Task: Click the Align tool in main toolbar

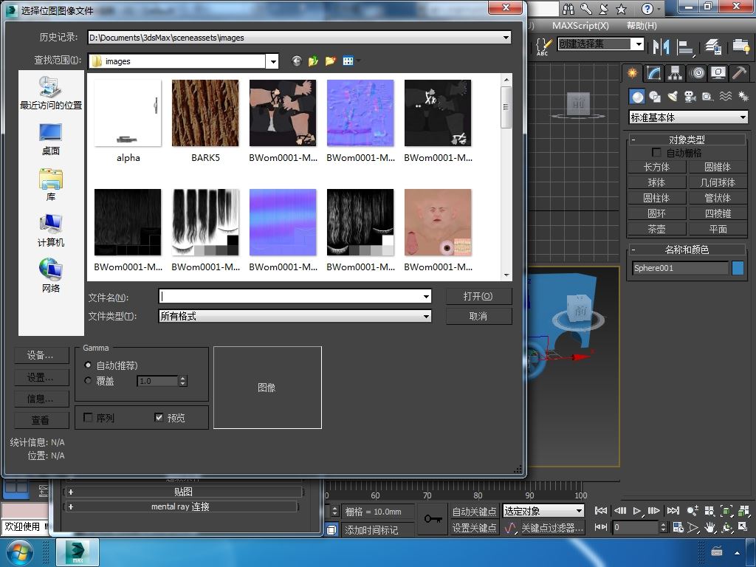Action: tap(685, 47)
